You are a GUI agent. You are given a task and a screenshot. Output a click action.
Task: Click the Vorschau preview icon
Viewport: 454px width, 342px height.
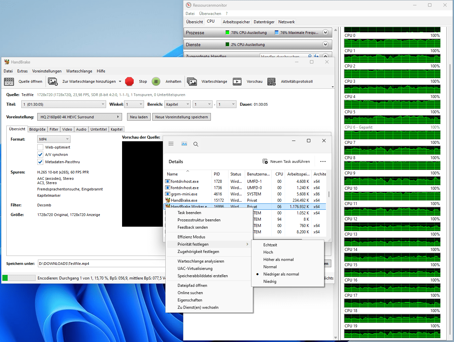[x=237, y=81]
